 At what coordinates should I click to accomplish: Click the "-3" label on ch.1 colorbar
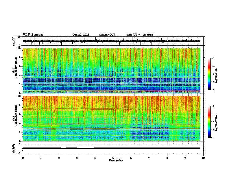[213, 58]
